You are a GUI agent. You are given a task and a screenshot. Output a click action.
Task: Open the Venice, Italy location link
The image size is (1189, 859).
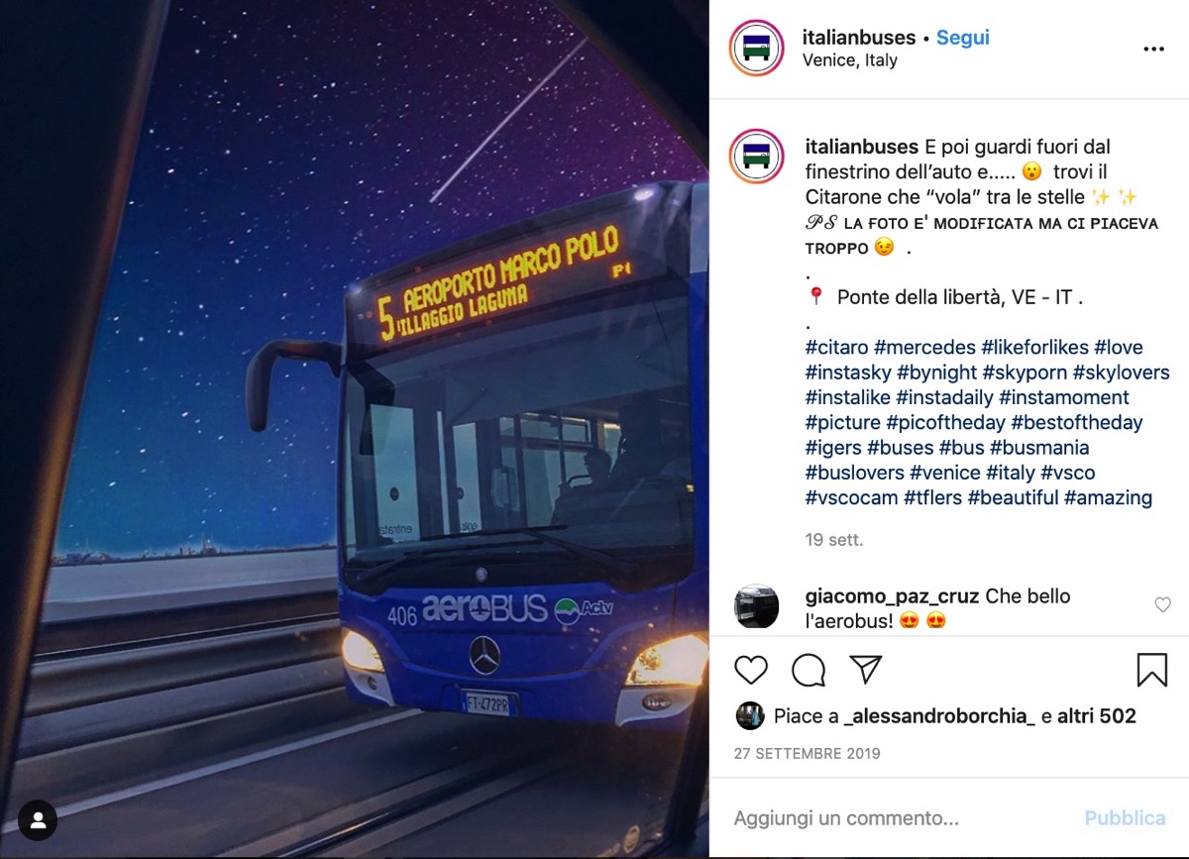pyautogui.click(x=851, y=60)
